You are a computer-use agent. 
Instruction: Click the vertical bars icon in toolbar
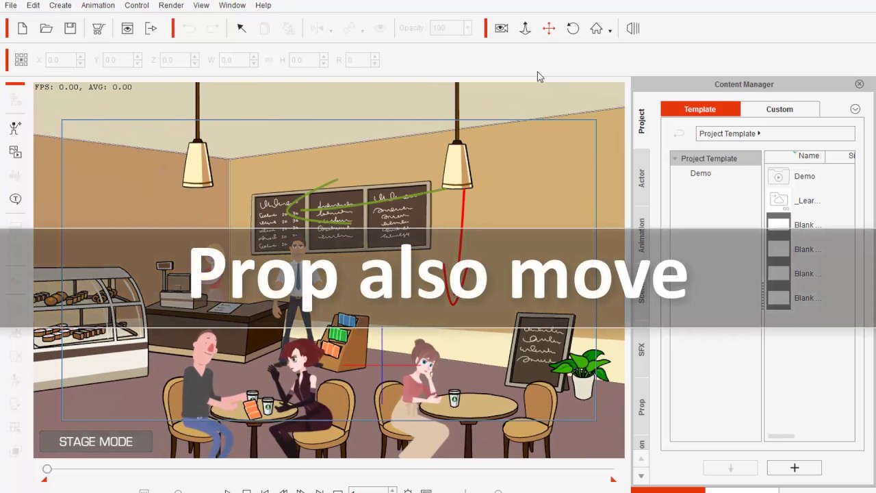(x=633, y=28)
